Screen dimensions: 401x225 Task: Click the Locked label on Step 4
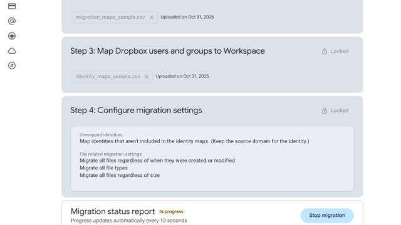tap(340, 111)
